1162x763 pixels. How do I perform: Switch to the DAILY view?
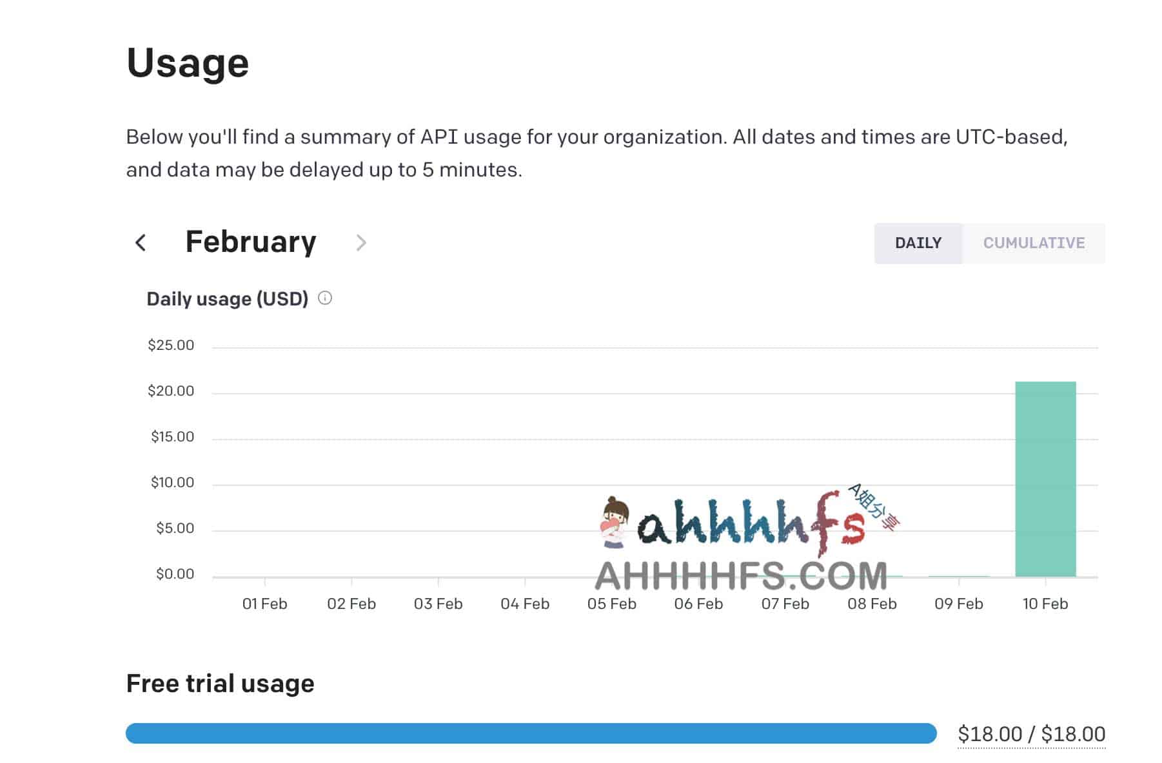(x=918, y=243)
